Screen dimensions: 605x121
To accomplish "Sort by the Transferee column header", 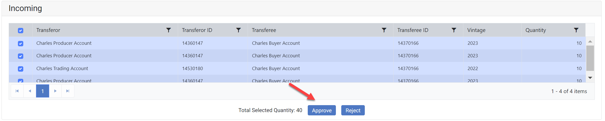I will 264,30.
